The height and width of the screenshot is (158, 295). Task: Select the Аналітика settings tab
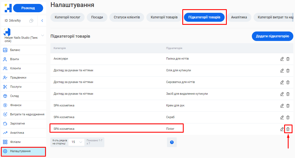tap(239, 17)
